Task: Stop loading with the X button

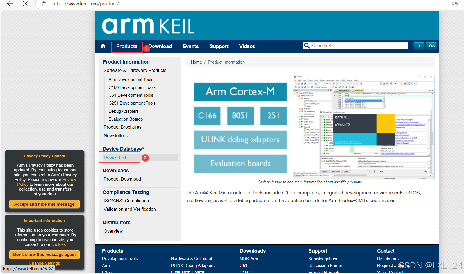Action: pos(25,4)
